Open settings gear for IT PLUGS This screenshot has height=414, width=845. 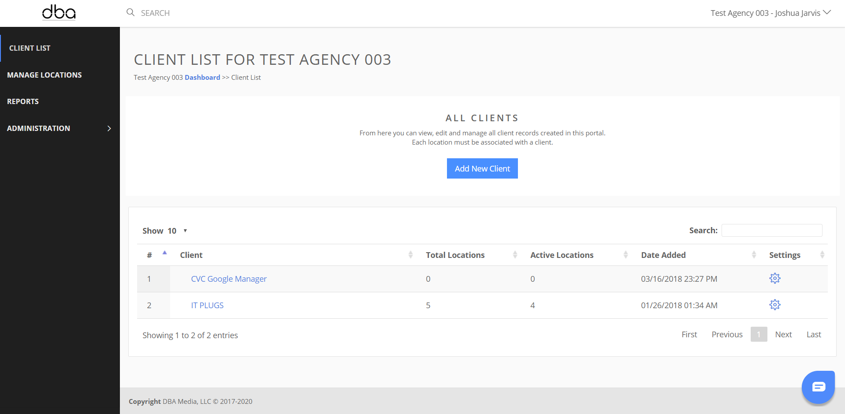pyautogui.click(x=774, y=305)
